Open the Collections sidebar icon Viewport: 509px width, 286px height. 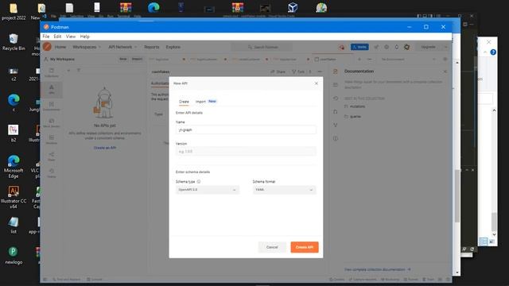[52, 72]
